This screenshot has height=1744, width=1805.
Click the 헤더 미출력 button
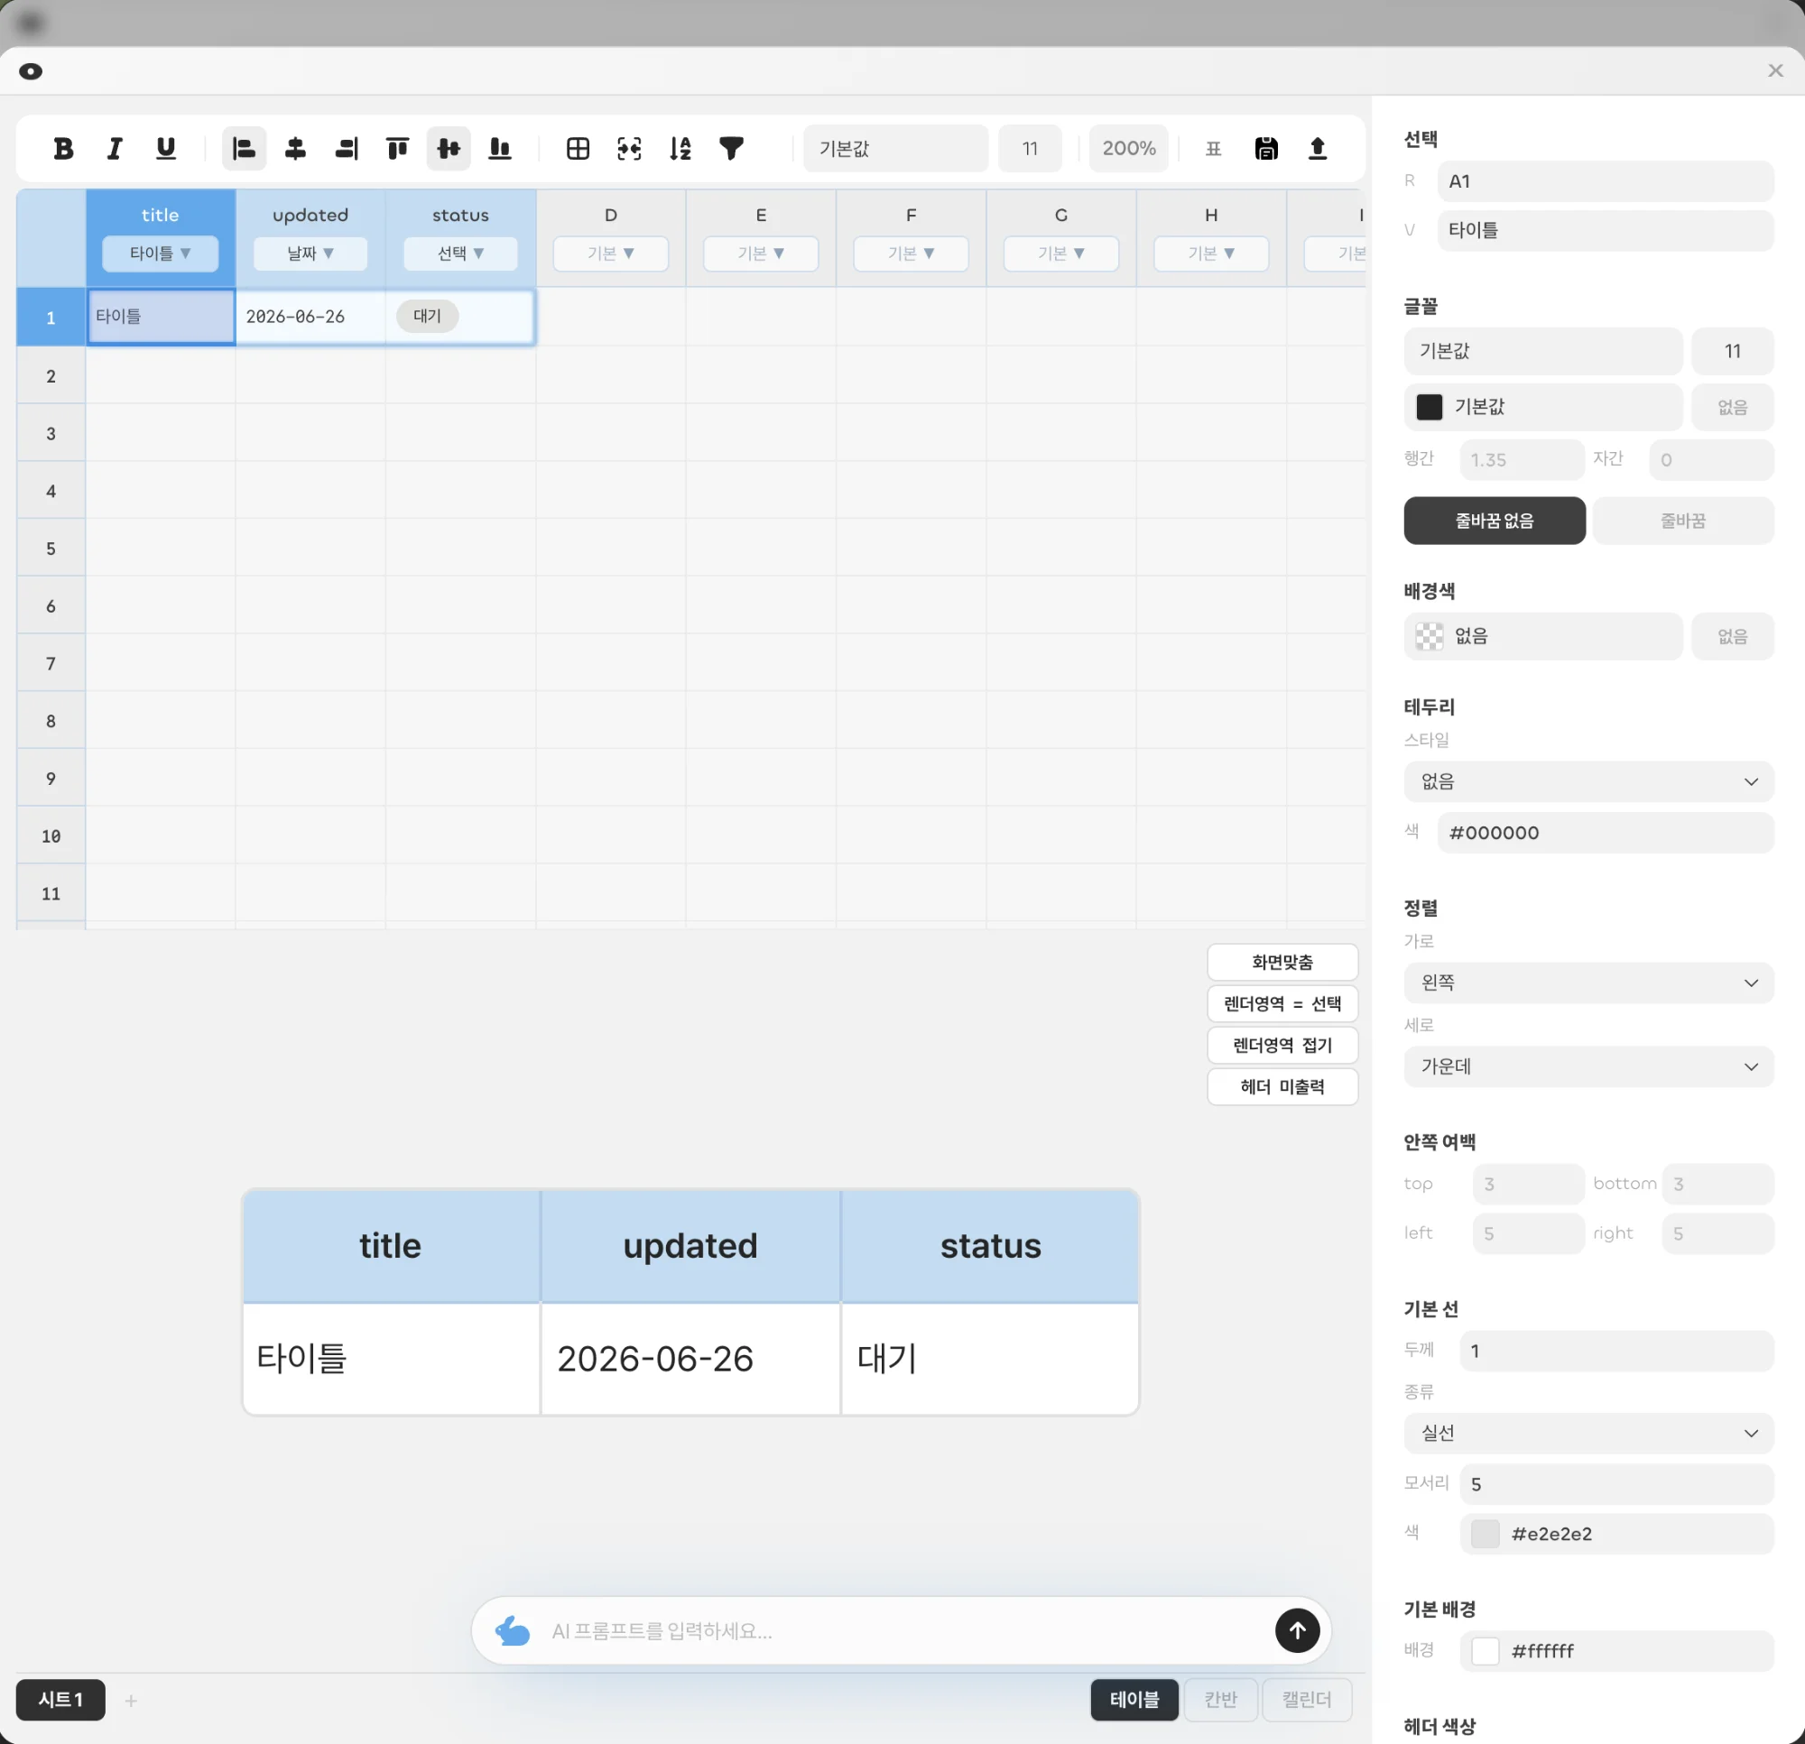[1282, 1086]
